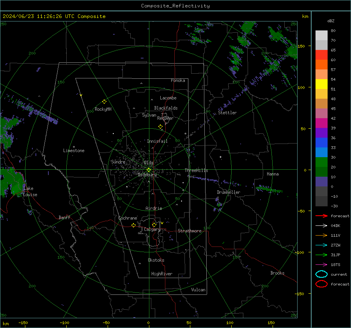351x328 pixels.
Task: Select the 36 dBZ purple color swatch
Action: click(x=321, y=133)
